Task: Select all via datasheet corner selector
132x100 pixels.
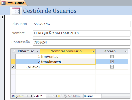Action: [x=13, y=51]
